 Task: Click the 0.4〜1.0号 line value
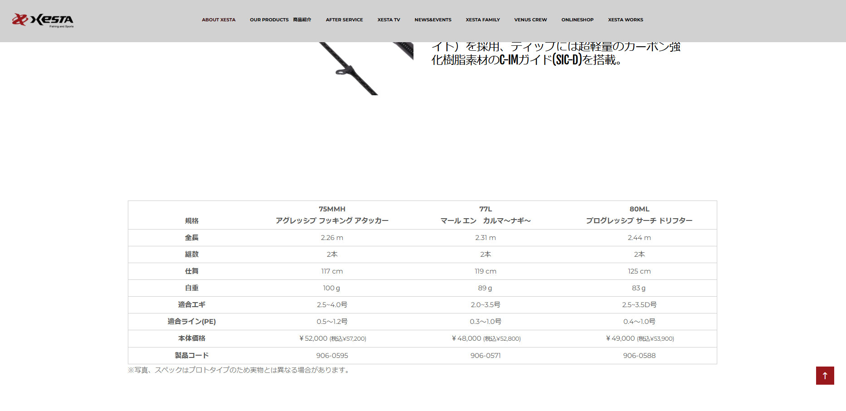tap(639, 322)
